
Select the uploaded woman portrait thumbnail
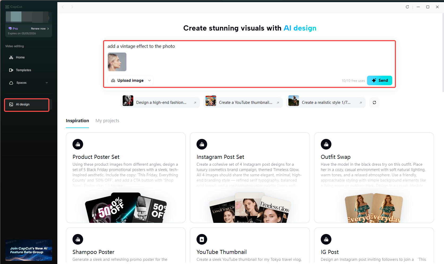pyautogui.click(x=117, y=62)
